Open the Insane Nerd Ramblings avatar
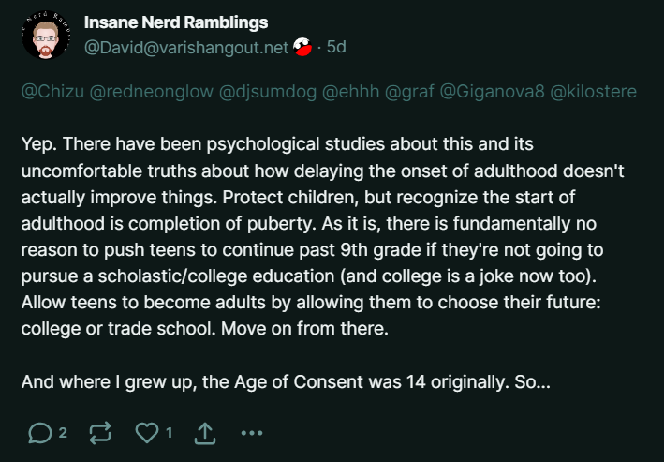Image resolution: width=664 pixels, height=462 pixels. coord(45,36)
